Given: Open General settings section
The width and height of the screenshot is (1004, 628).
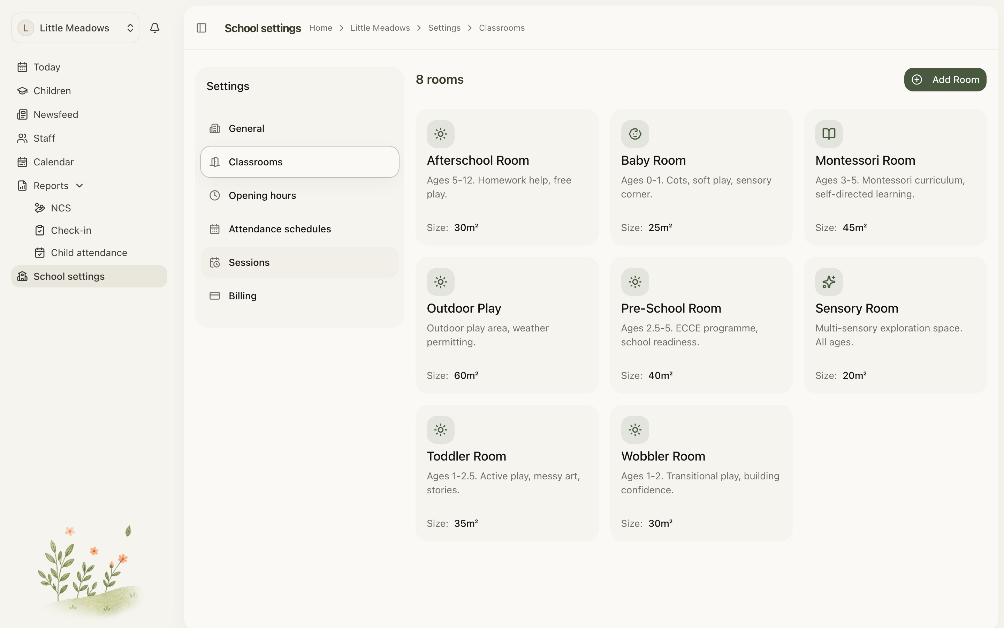Looking at the screenshot, I should [x=299, y=128].
